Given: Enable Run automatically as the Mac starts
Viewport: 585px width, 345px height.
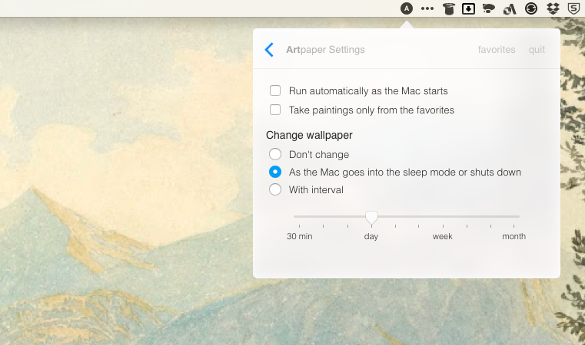Looking at the screenshot, I should click(275, 90).
